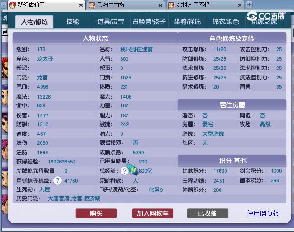
Task: Click the 人物状态 section header
Action: pos(95,38)
